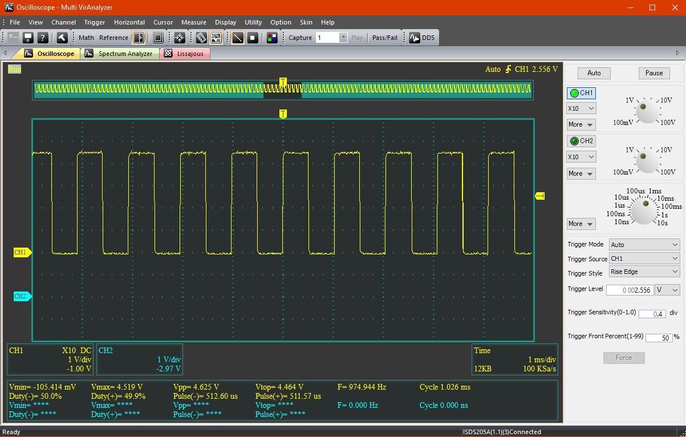Click the Trigger Level input field
Image resolution: width=686 pixels, height=437 pixels.
pyautogui.click(x=630, y=290)
